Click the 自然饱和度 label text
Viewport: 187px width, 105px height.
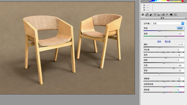coord(148,84)
